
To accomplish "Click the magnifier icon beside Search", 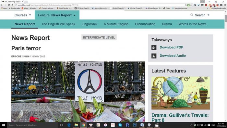I will click(x=192, y=15).
